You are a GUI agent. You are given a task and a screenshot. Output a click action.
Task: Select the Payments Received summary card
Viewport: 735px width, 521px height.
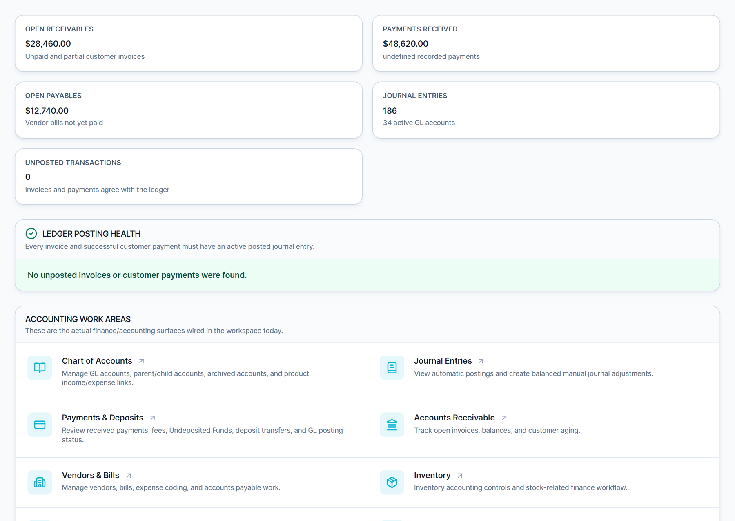546,43
